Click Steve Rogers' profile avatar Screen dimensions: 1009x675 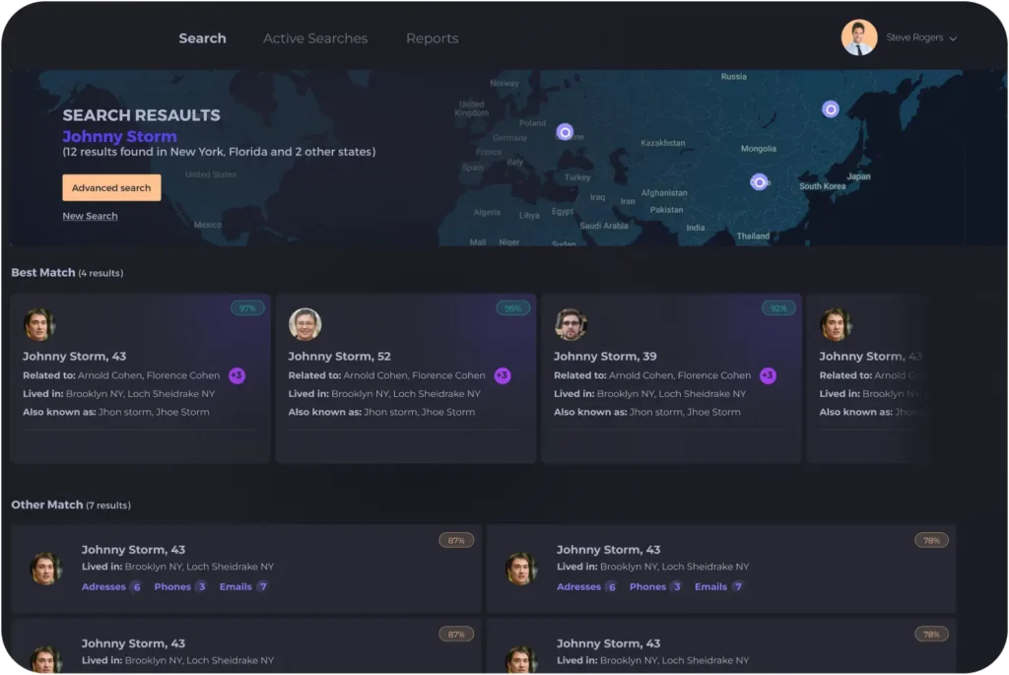coord(859,37)
